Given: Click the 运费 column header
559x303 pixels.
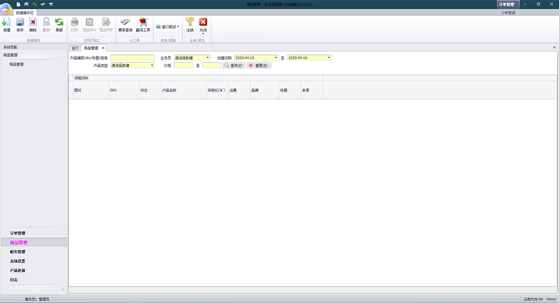Looking at the screenshot, I should coord(239,90).
